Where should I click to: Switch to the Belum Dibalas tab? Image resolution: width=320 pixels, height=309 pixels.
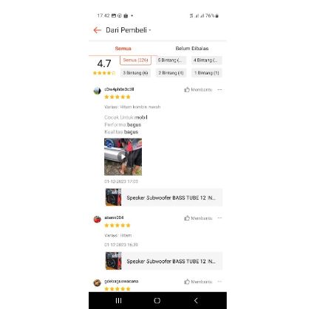[x=192, y=49]
